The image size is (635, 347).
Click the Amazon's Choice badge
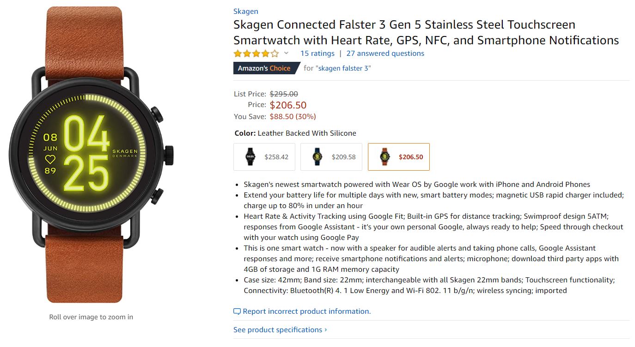click(x=264, y=68)
